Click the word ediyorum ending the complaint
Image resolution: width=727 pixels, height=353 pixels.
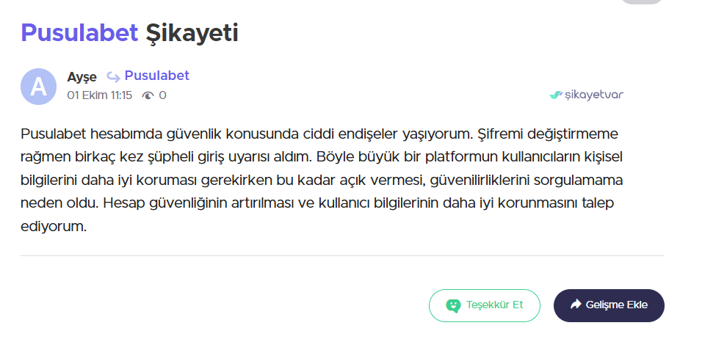click(54, 227)
